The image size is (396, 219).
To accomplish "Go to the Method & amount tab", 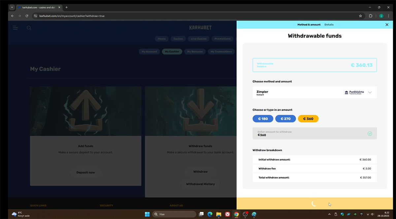I will [309, 25].
